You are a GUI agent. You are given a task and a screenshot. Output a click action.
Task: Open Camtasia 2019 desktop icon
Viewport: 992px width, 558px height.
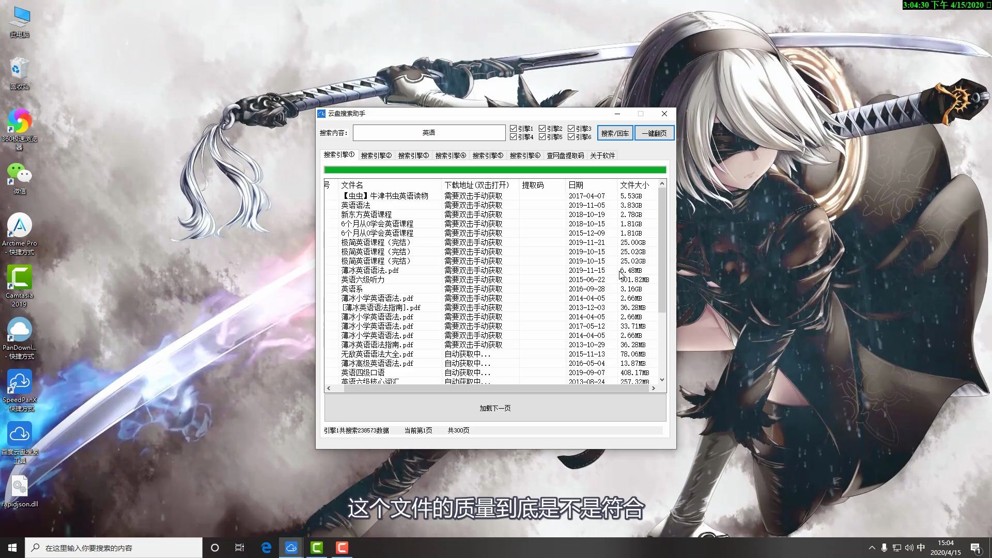(20, 278)
